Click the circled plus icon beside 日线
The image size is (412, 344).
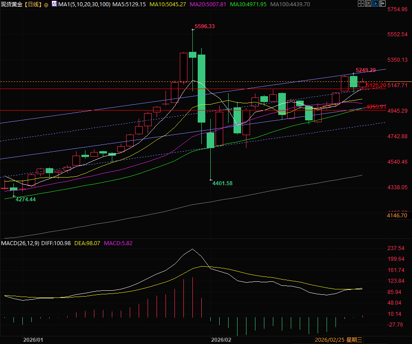point(47,4)
